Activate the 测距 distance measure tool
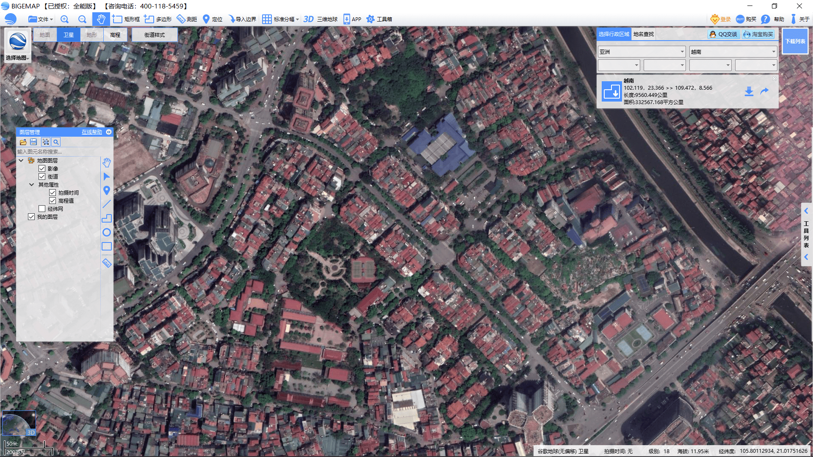813x457 pixels. (187, 19)
